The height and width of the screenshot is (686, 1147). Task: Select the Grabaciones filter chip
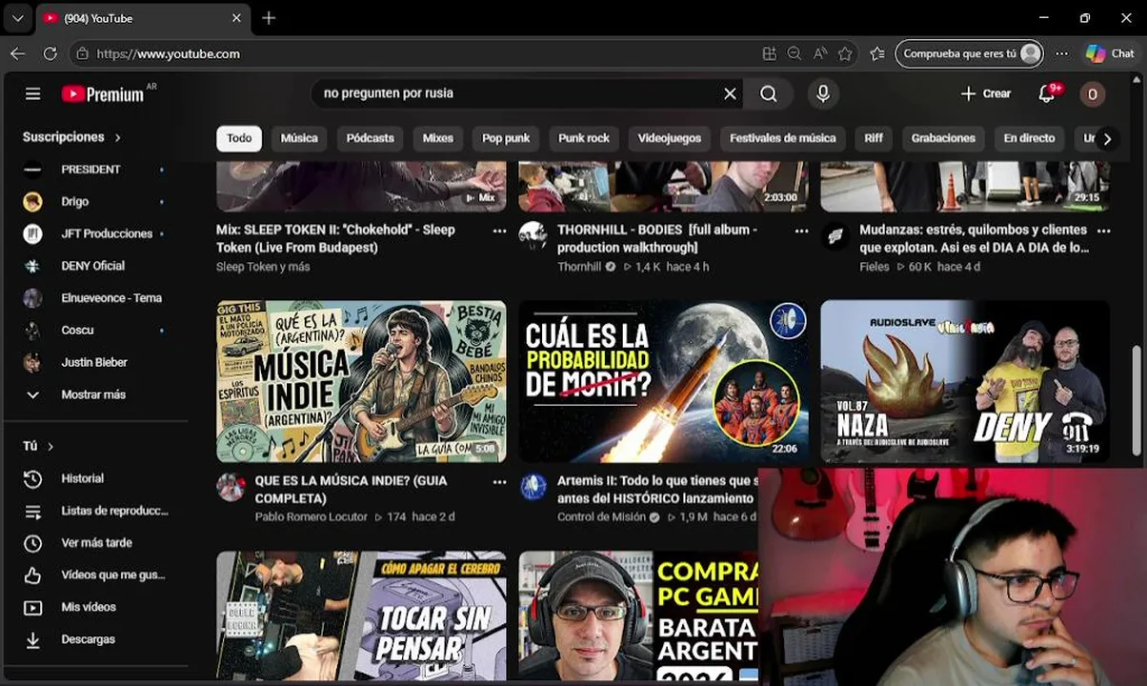(943, 138)
